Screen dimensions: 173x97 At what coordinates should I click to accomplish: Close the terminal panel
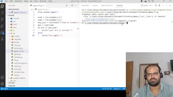(170, 5)
